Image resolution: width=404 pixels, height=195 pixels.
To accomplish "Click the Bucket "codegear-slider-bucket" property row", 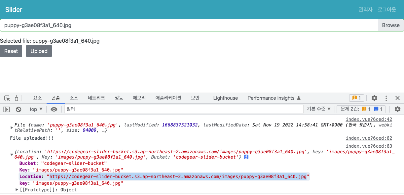I will click(63, 163).
